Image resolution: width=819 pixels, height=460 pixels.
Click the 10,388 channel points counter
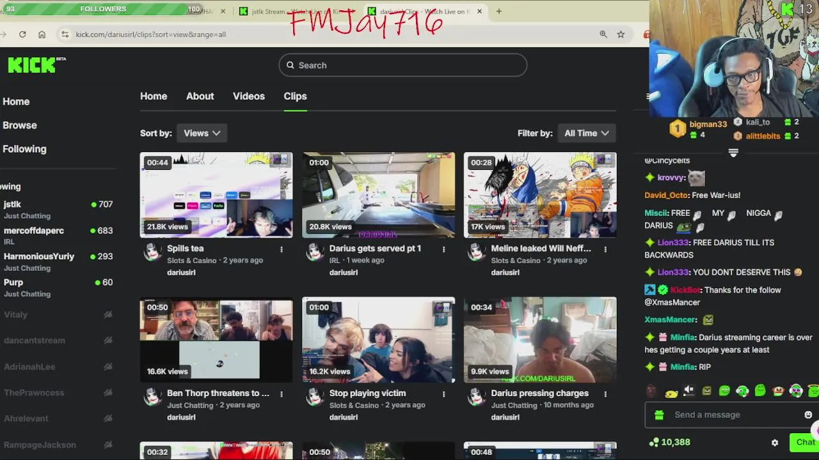click(x=669, y=442)
